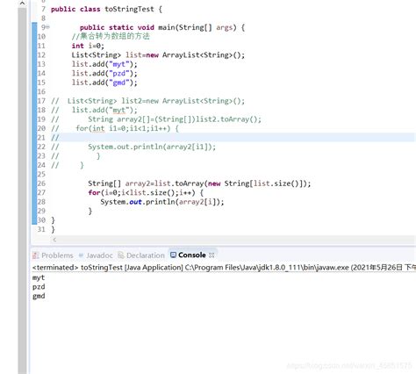This screenshot has height=374, width=416.
Task: Click the commented for loop line 20
Action: coord(115,128)
